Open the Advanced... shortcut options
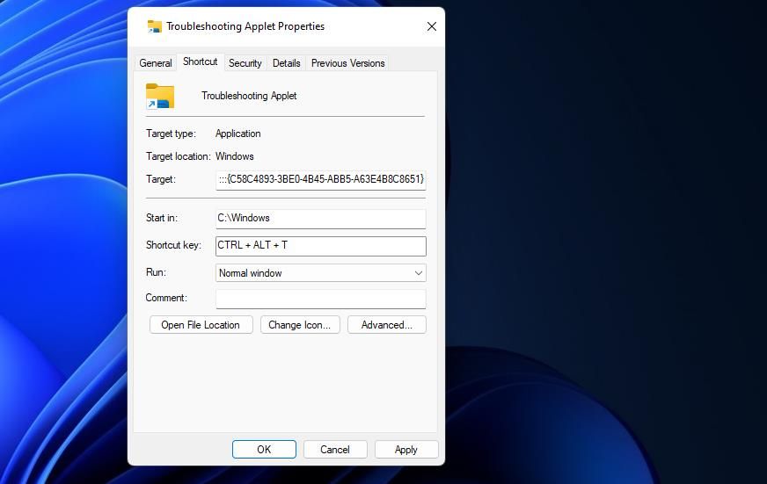 pyautogui.click(x=387, y=325)
